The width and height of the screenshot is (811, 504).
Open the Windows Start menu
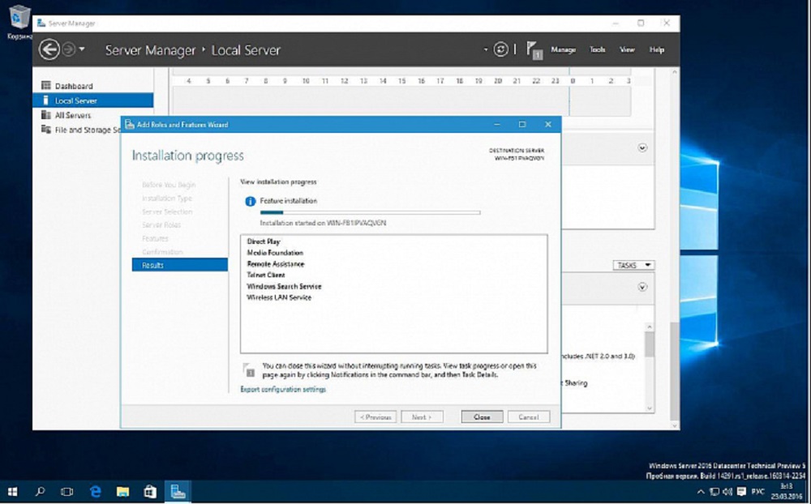13,492
